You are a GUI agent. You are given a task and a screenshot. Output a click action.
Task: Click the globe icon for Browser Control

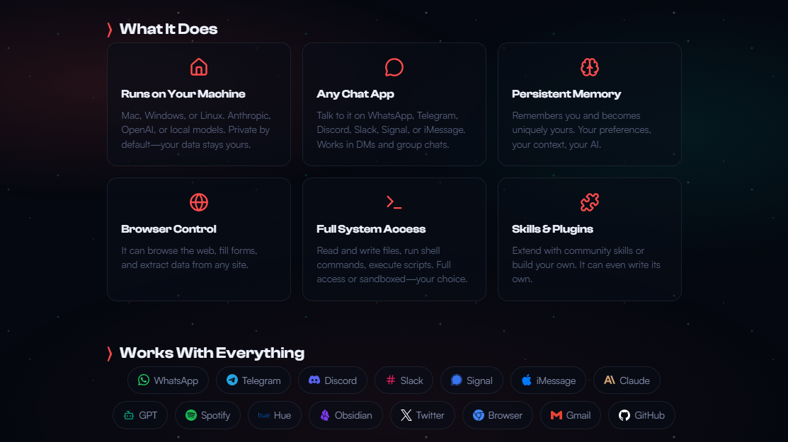tap(199, 202)
